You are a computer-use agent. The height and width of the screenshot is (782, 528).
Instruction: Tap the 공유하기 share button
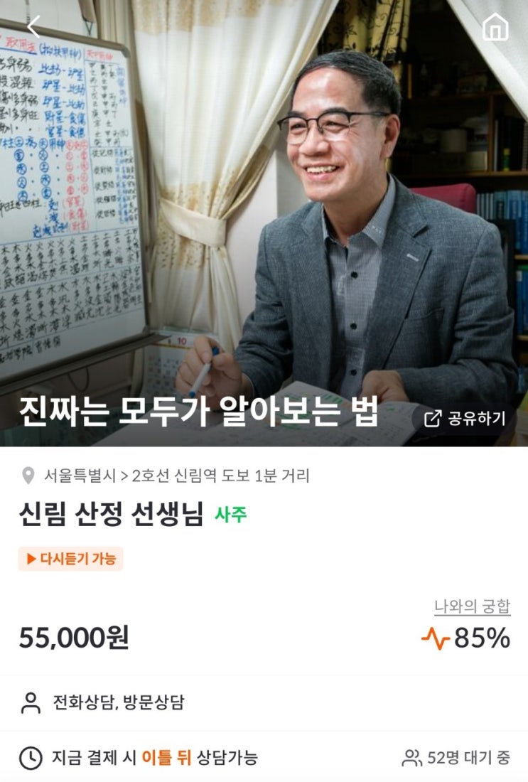click(465, 418)
